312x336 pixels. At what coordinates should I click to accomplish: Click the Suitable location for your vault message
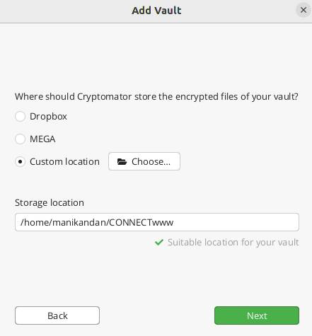click(233, 243)
